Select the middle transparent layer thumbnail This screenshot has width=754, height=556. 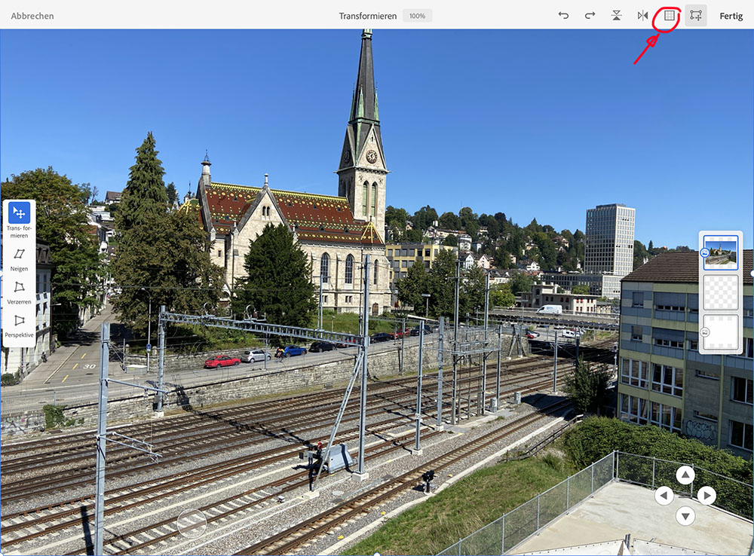coord(720,292)
